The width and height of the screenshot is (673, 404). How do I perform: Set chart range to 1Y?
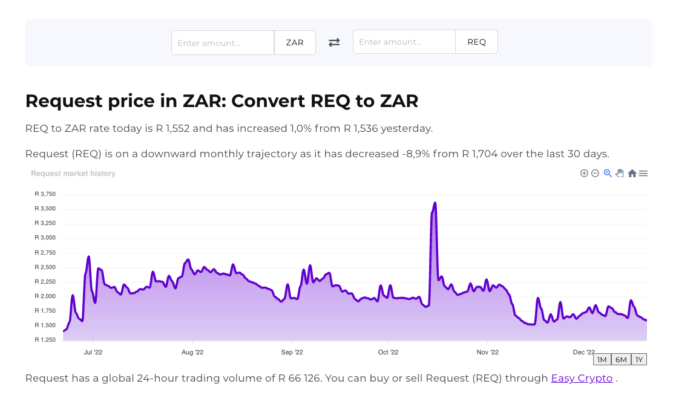[639, 360]
